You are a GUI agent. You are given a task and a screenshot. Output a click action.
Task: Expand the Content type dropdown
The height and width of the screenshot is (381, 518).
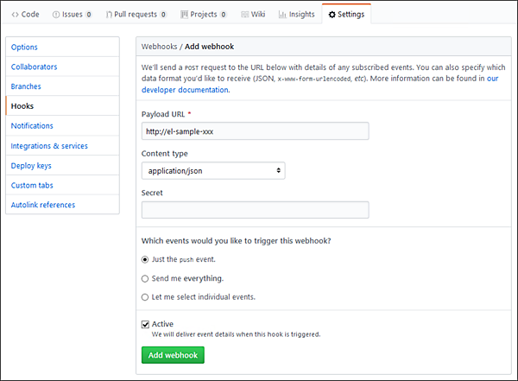pos(213,171)
